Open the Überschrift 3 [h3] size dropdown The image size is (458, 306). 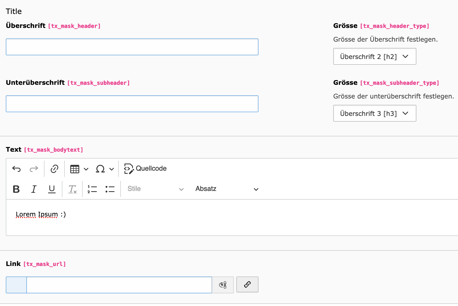(x=374, y=113)
